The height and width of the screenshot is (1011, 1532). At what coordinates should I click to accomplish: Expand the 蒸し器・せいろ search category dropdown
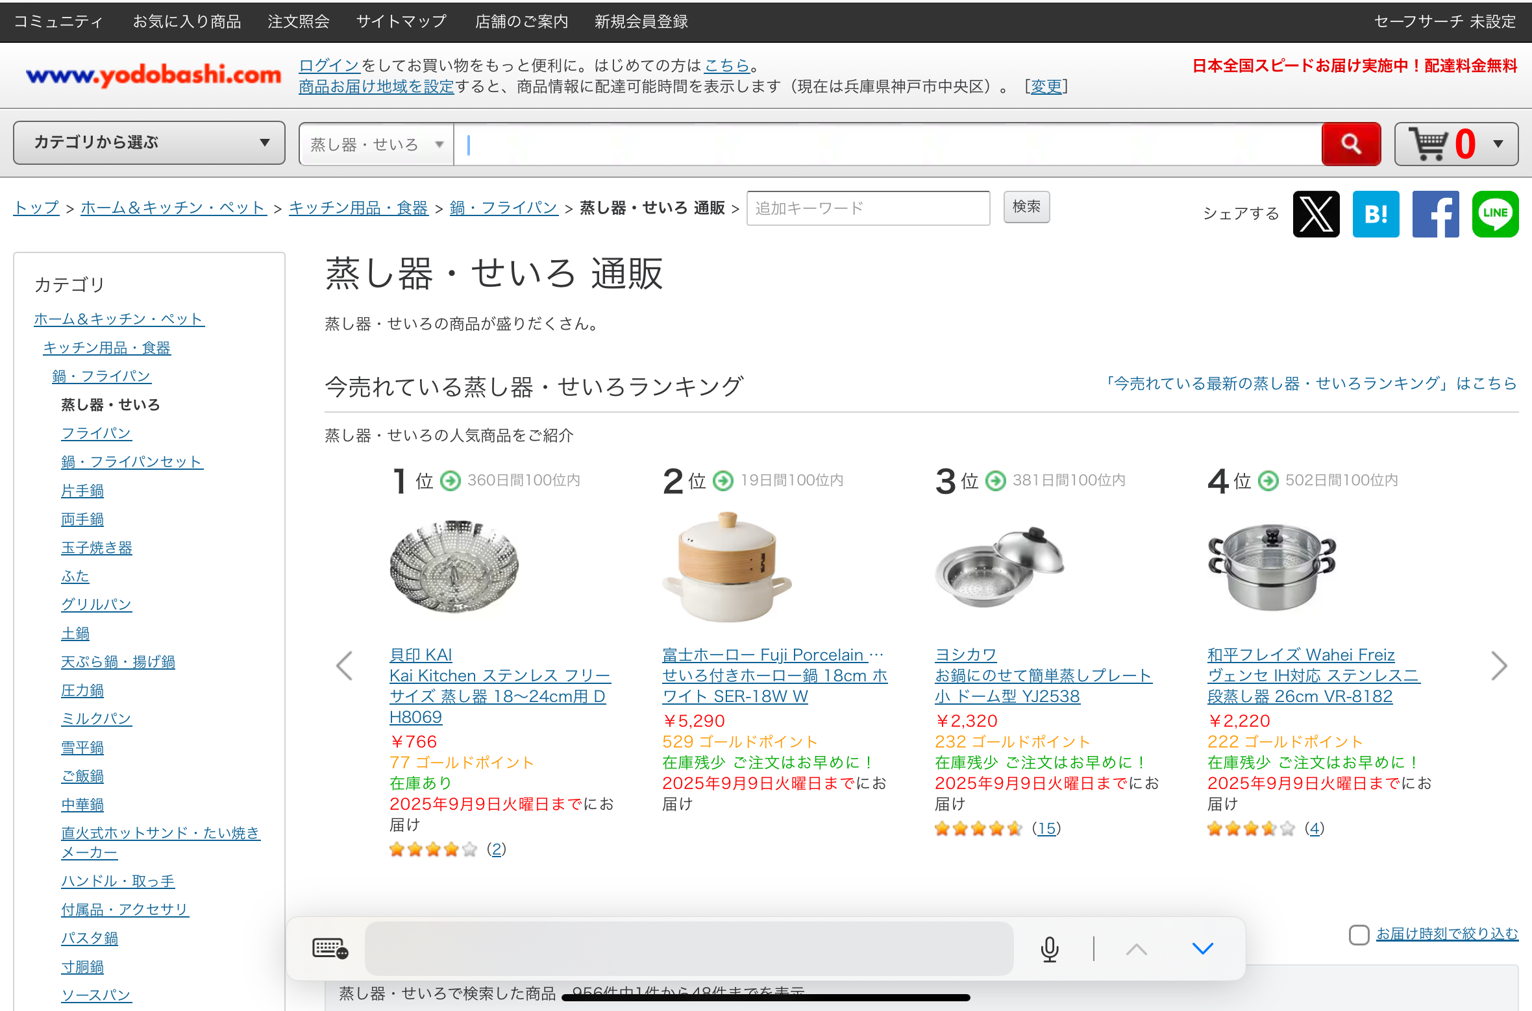tap(377, 144)
